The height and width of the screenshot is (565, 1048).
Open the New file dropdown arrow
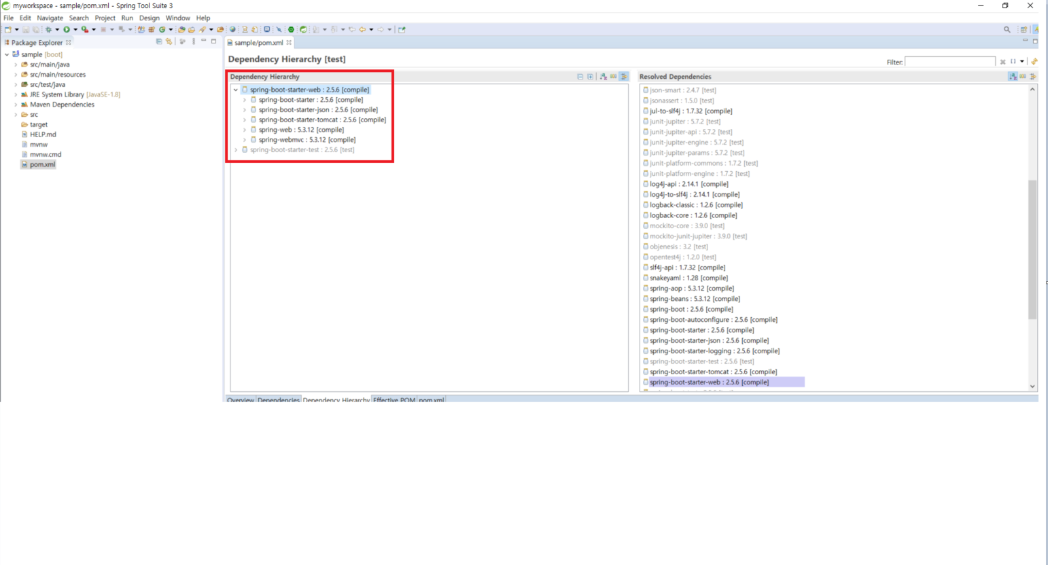pos(17,29)
